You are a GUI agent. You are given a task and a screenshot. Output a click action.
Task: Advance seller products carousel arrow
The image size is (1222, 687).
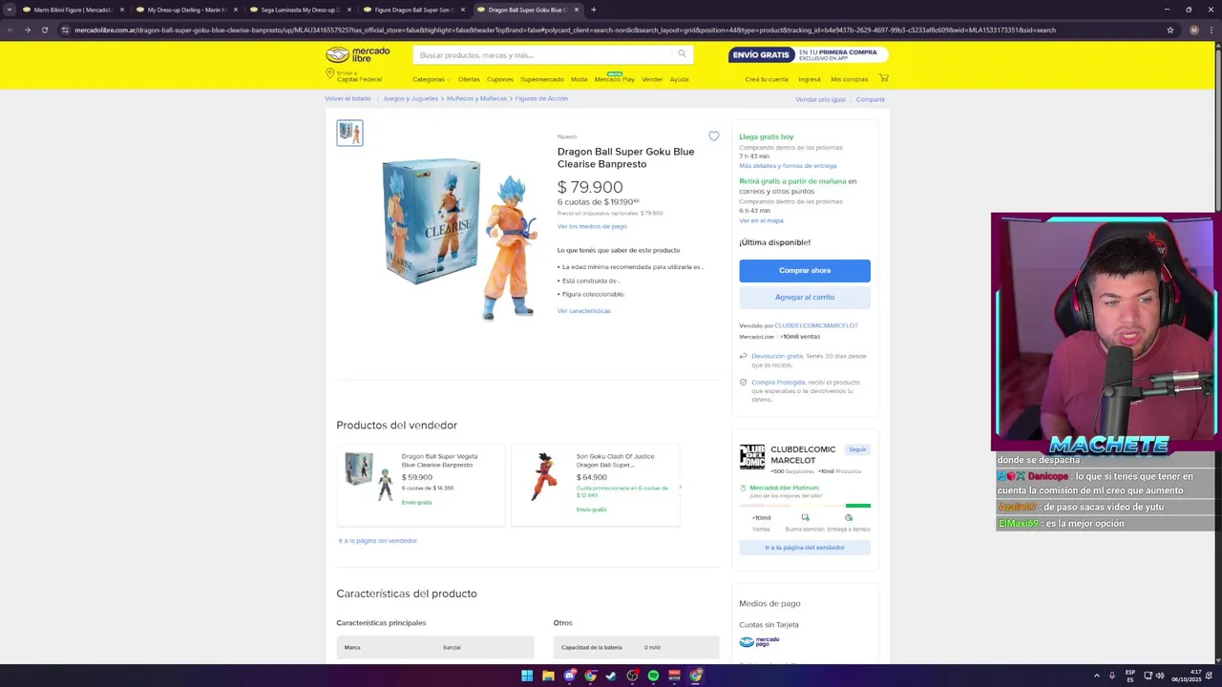point(680,487)
